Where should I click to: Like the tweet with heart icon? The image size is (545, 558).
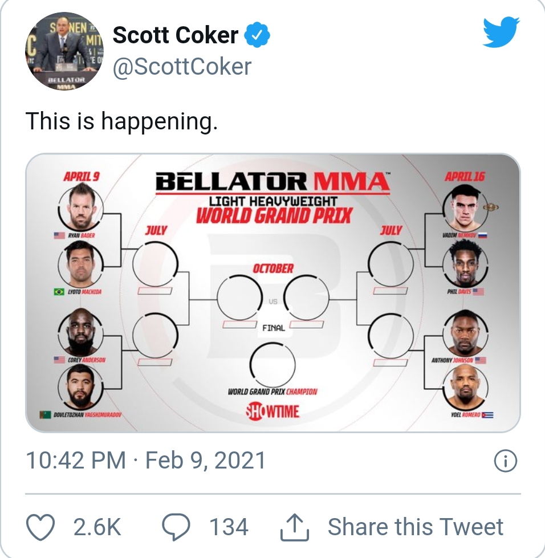[40, 527]
